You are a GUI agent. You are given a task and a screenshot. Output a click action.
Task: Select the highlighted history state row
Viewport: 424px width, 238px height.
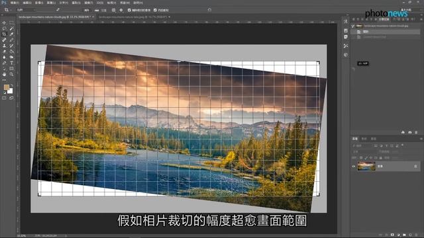[386, 32]
